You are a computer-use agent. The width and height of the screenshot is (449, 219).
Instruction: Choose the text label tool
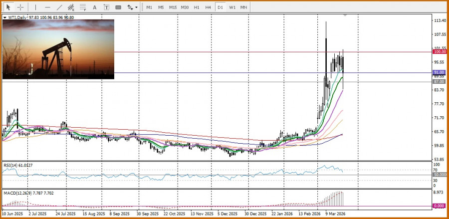click(107, 7)
